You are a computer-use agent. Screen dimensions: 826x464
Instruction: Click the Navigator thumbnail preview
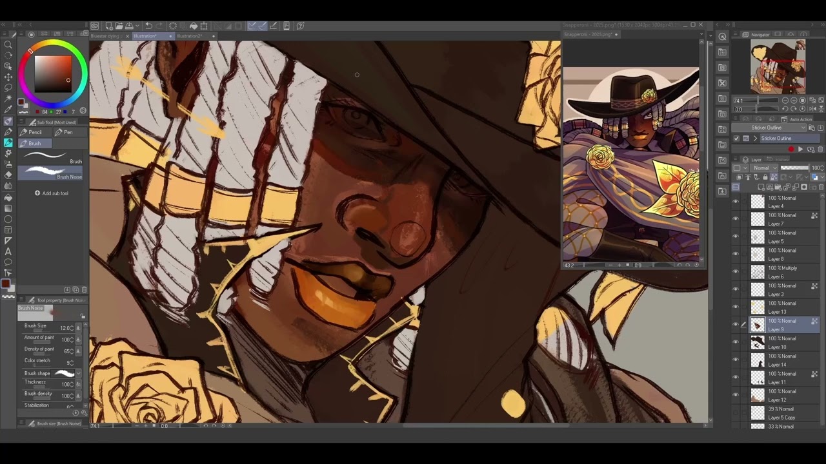(x=778, y=67)
